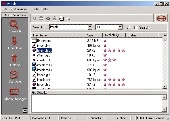Click the five-star rating of 28 KB Imesh.hlp
The width and height of the screenshot is (170, 121).
tap(114, 50)
